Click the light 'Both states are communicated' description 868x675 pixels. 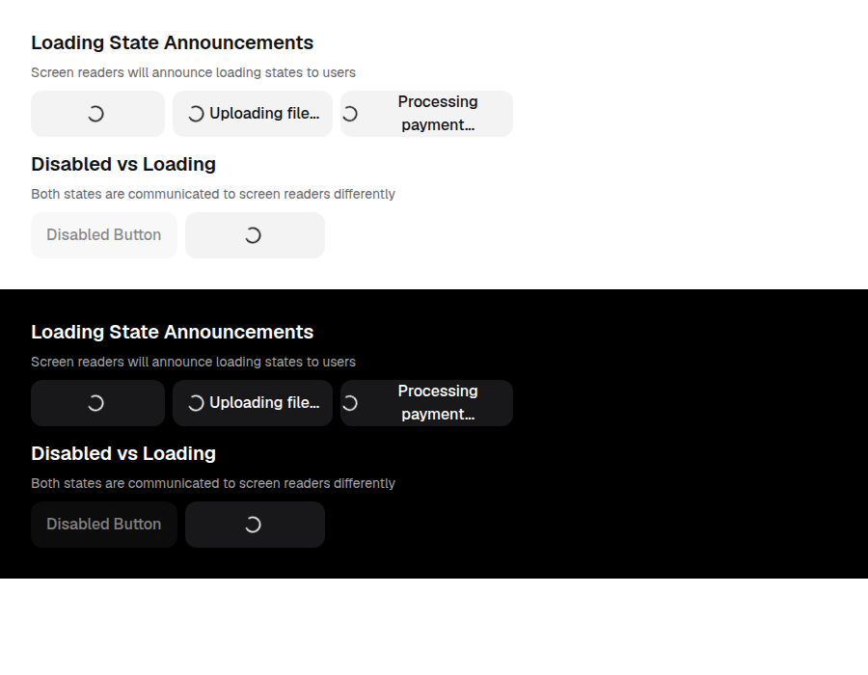coord(213,194)
